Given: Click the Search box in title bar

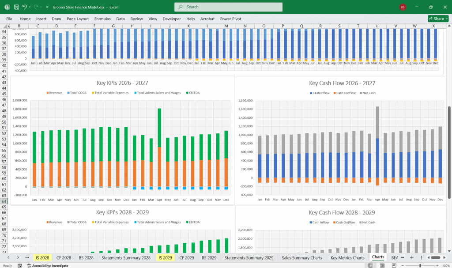Looking at the screenshot, I should (x=228, y=7).
